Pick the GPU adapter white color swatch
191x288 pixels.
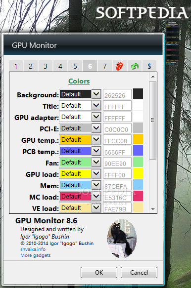138,117
